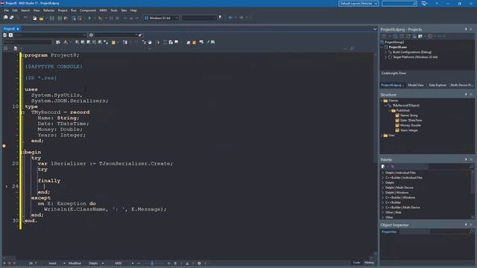Click the Palette search magnifier icon

tap(472, 166)
